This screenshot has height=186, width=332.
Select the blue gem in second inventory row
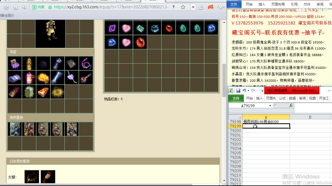tap(112, 42)
